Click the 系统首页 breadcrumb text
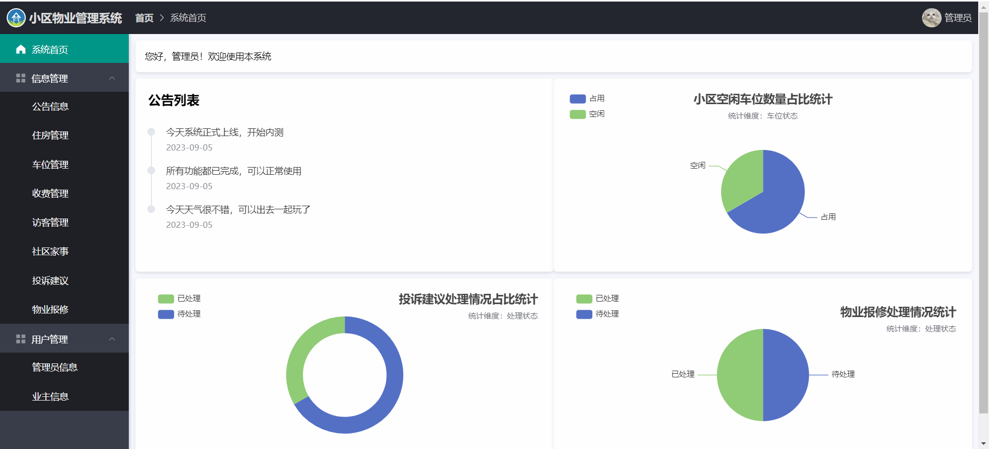 tap(188, 18)
